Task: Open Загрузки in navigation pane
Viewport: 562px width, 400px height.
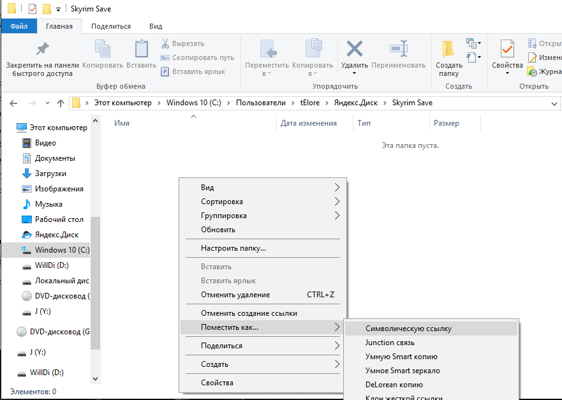Action: [44, 174]
